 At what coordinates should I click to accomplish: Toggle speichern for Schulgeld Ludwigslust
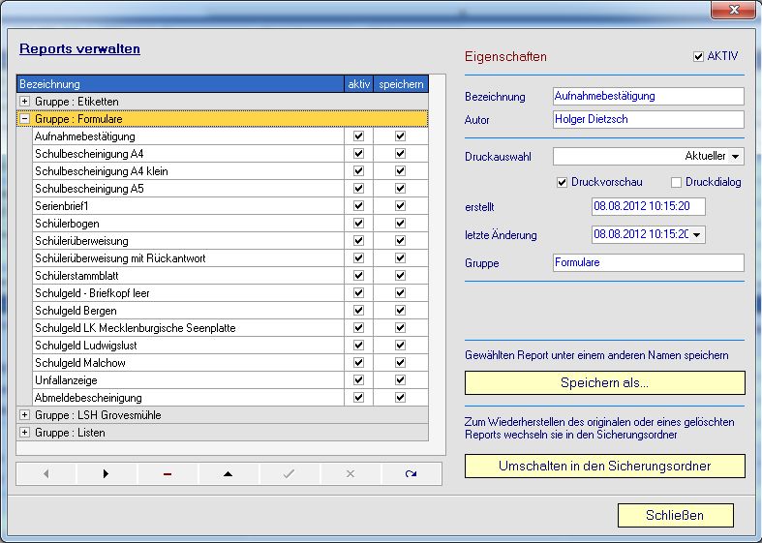click(401, 346)
